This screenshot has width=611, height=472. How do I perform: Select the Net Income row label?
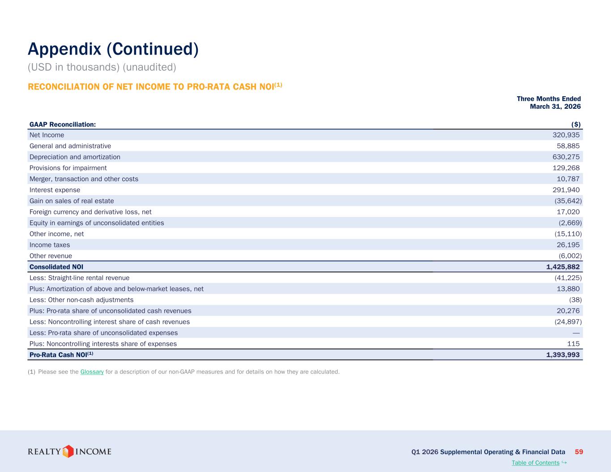(47, 135)
